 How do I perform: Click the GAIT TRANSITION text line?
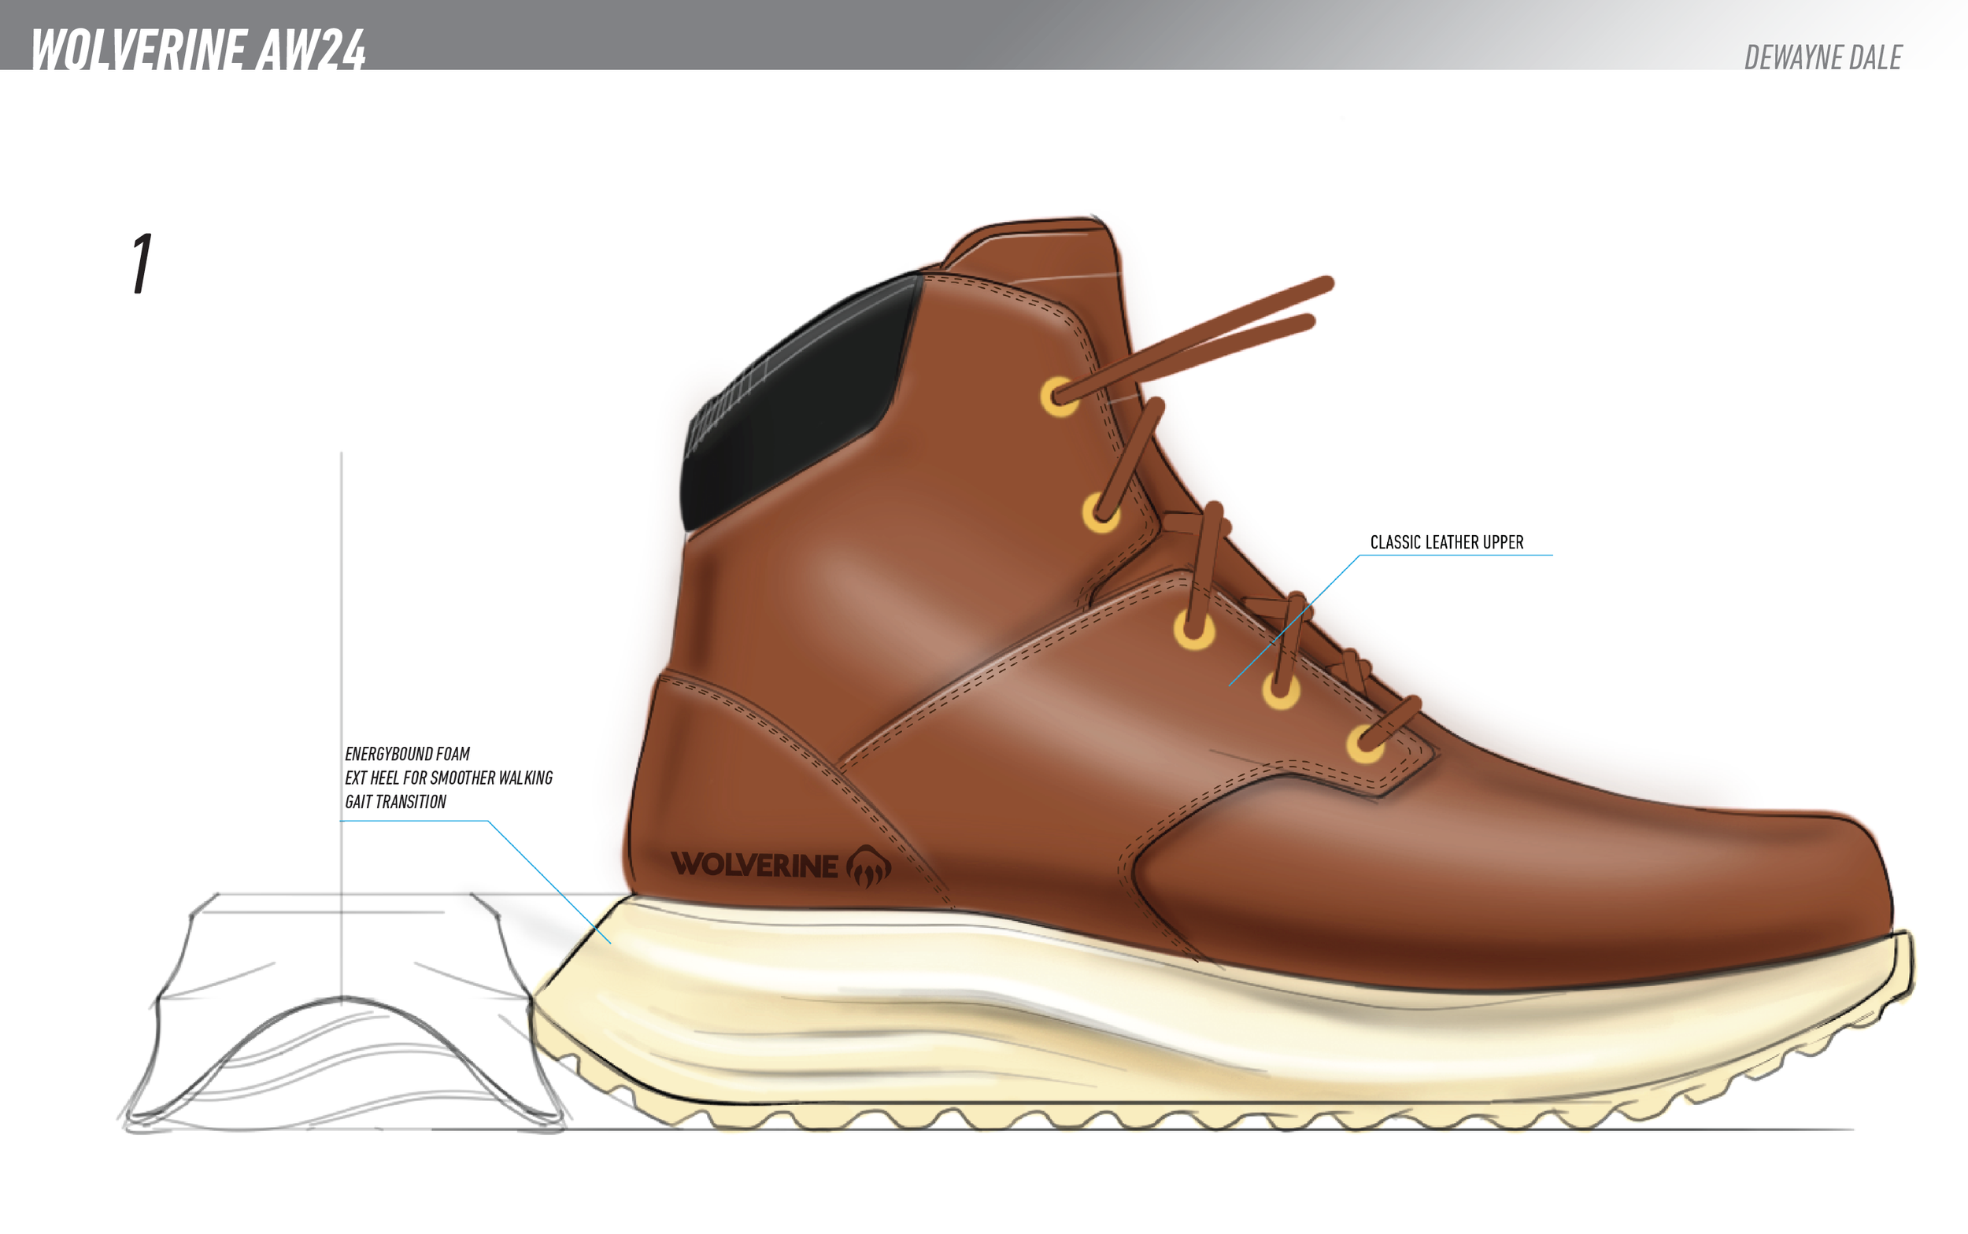point(395,801)
